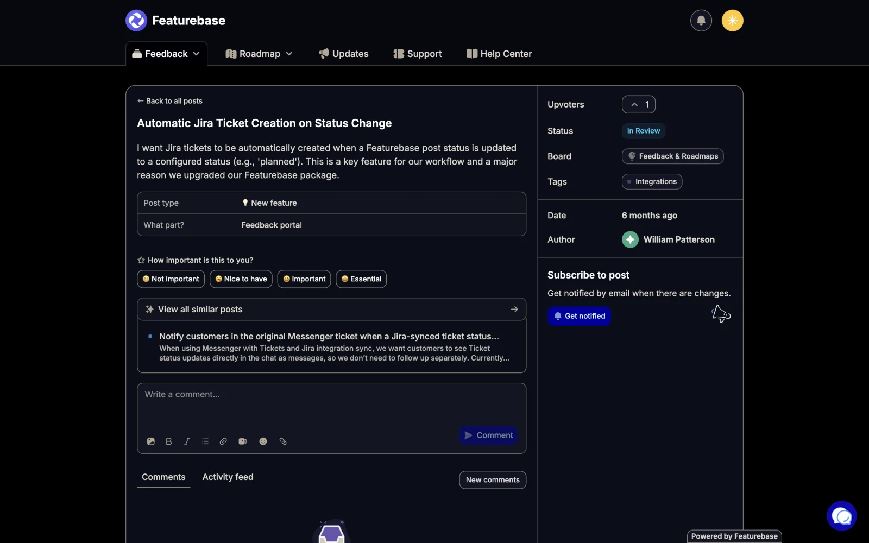
Task: Rate this post as Important
Action: (304, 279)
